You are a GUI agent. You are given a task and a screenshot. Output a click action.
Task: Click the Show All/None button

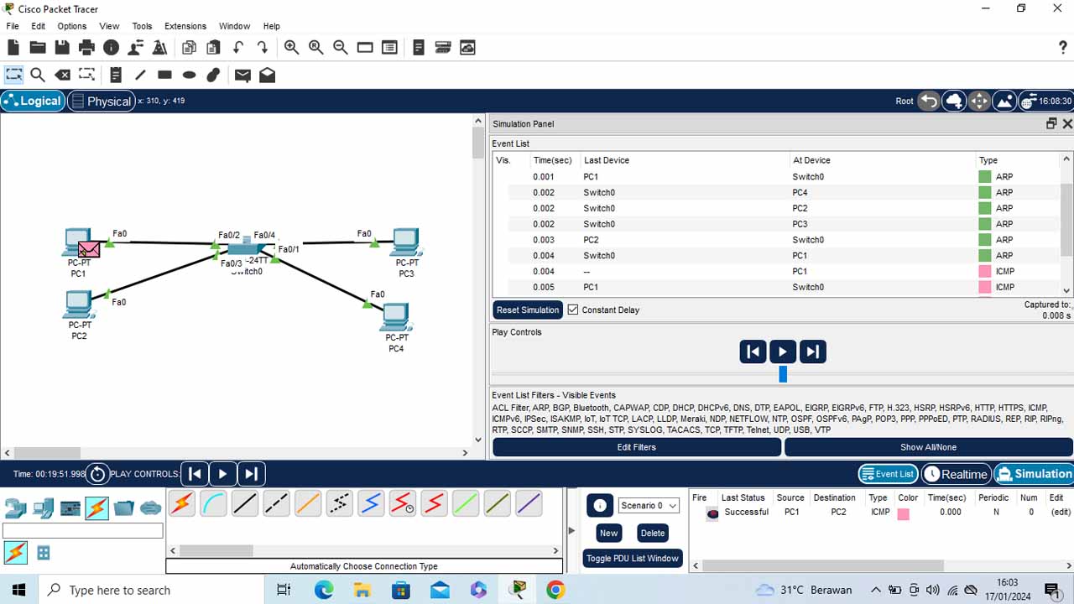tap(928, 447)
